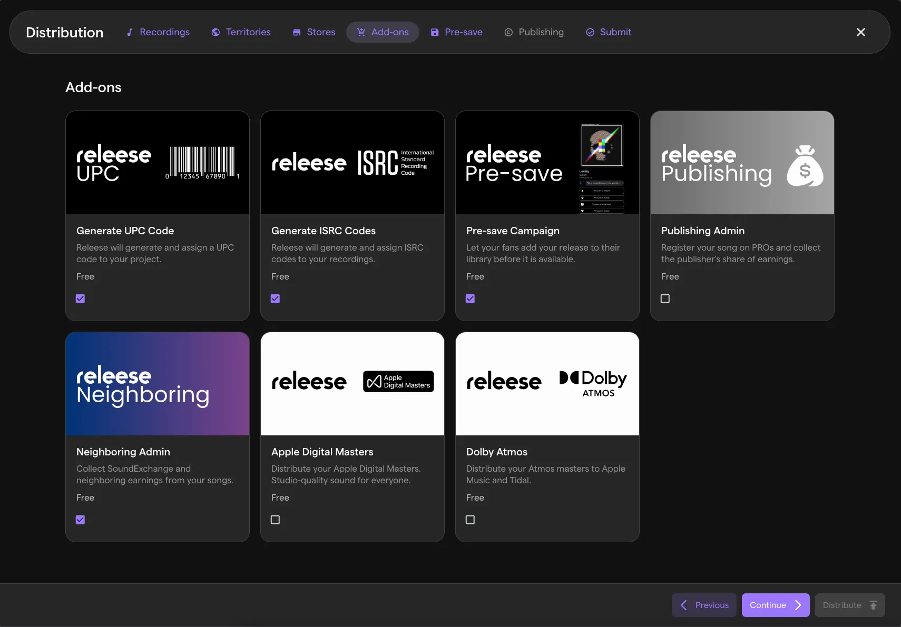The image size is (901, 627).
Task: Enable the Apple Digital Masters checkbox
Action: (x=275, y=520)
